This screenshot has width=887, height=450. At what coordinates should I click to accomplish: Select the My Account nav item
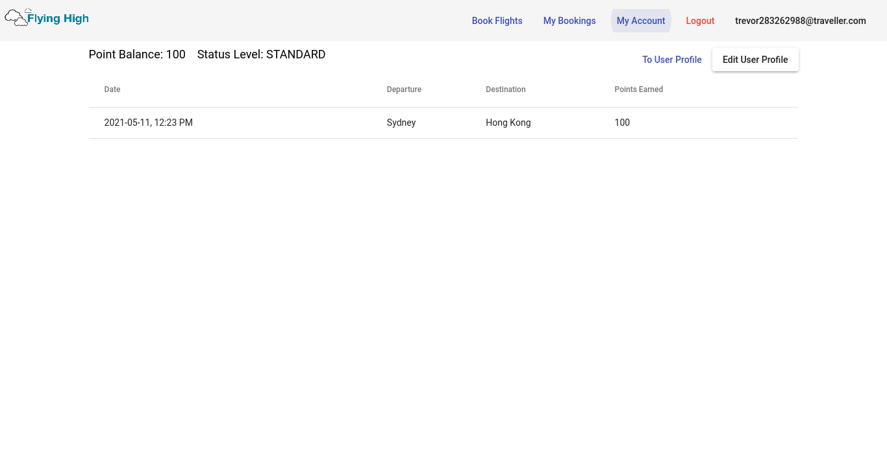pos(641,21)
